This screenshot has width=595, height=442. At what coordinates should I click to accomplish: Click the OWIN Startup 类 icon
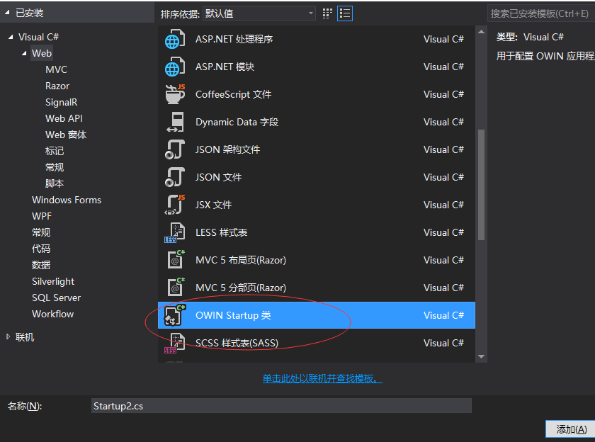pyautogui.click(x=175, y=315)
